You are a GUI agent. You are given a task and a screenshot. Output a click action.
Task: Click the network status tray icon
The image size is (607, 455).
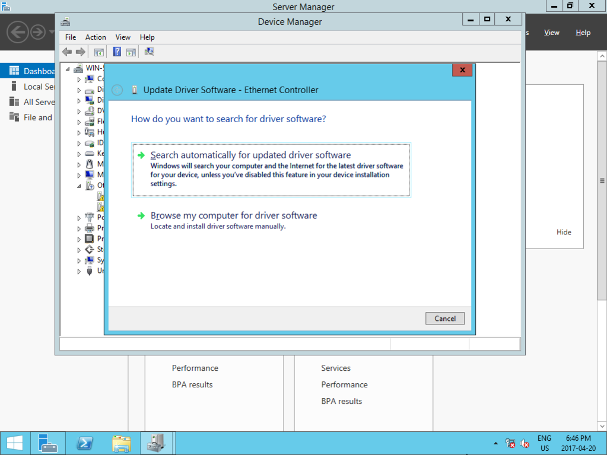pyautogui.click(x=510, y=443)
